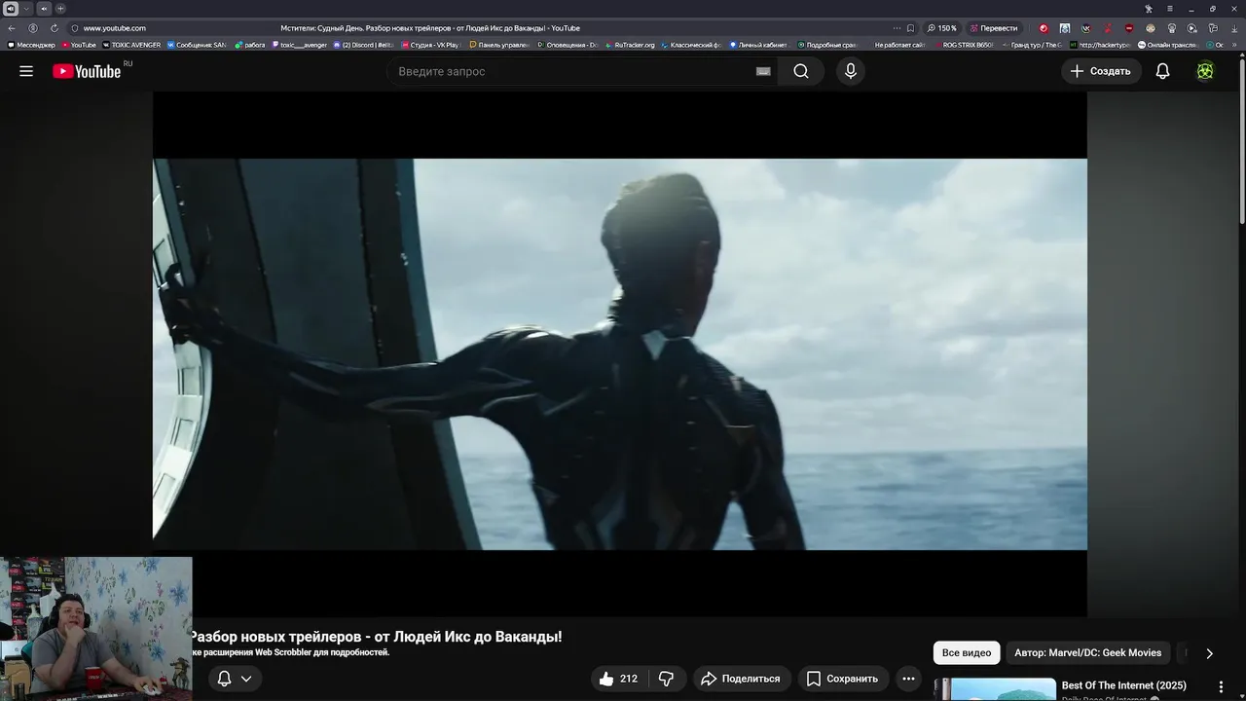The height and width of the screenshot is (701, 1246).
Task: Open YouTube notifications bell in header
Action: pyautogui.click(x=1162, y=71)
